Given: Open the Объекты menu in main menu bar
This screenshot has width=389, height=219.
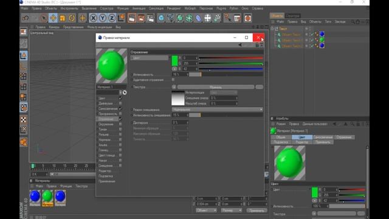Looking at the screenshot, I should 50,9.
